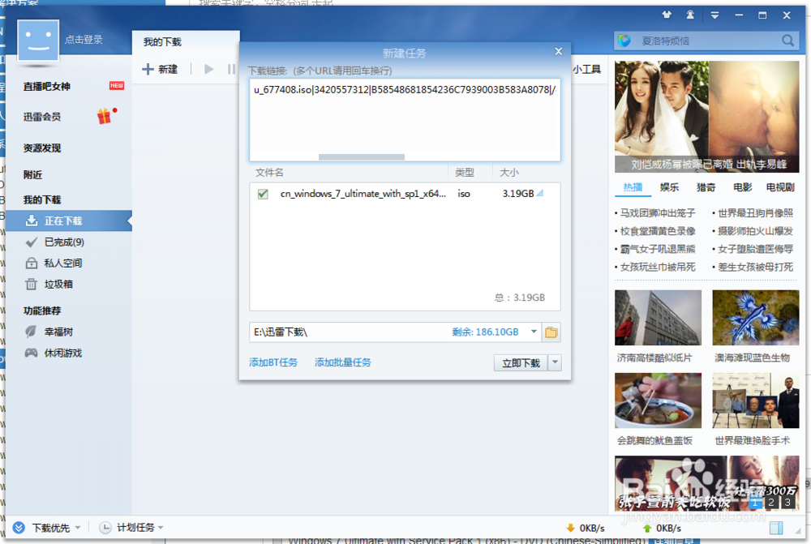This screenshot has width=811, height=544.
Task: Open the 澳海滩现蓝色生物 thumbnail
Action: 756,318
